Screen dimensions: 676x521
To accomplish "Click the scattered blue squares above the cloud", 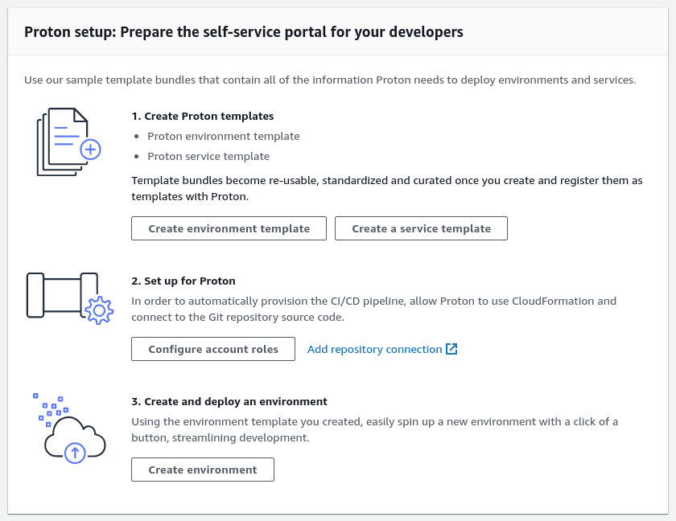I will click(51, 409).
